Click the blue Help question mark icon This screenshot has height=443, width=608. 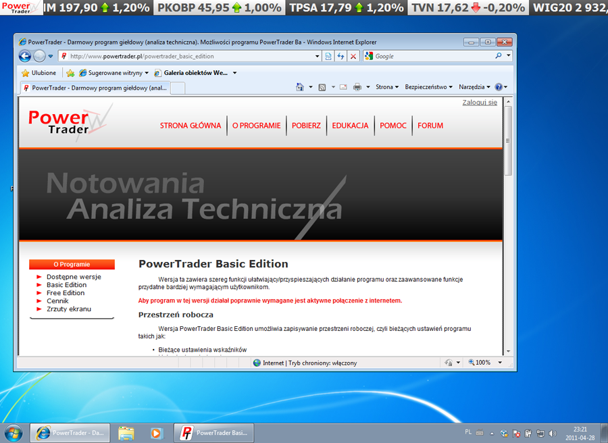pyautogui.click(x=499, y=87)
